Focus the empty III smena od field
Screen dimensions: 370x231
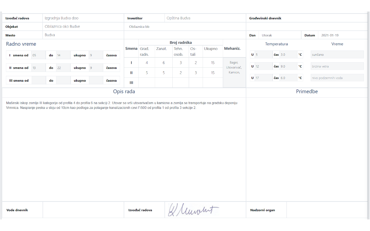point(38,81)
